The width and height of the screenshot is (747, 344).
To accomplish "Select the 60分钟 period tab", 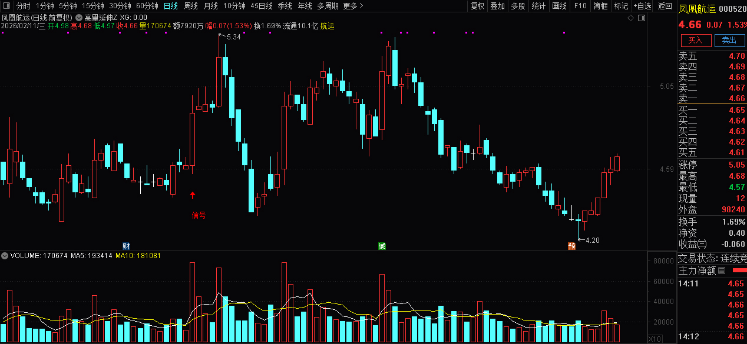I will 147,6.
